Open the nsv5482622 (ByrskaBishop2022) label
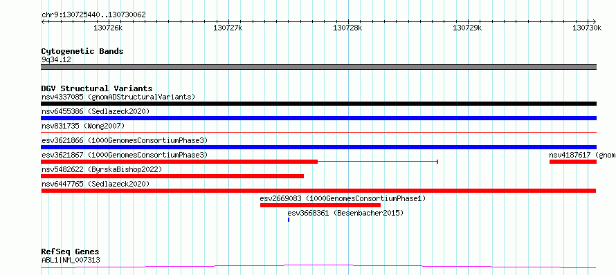This screenshot has height=275, width=616. pos(101,169)
